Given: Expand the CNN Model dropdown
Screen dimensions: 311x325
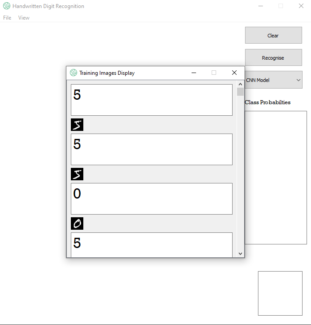Looking at the screenshot, I should point(274,80).
